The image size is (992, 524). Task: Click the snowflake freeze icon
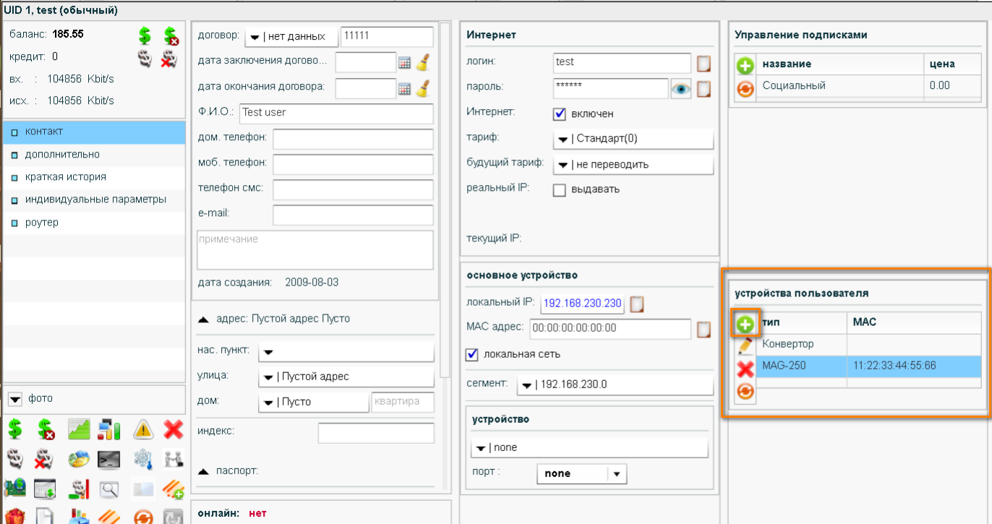tap(143, 460)
